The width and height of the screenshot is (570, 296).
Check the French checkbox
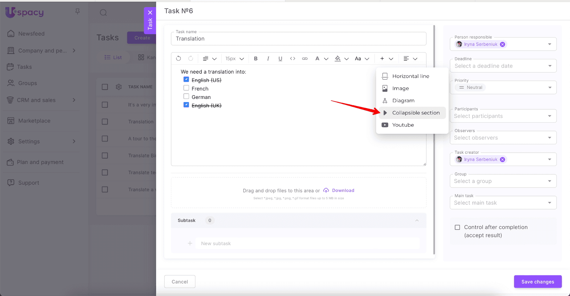coord(186,88)
